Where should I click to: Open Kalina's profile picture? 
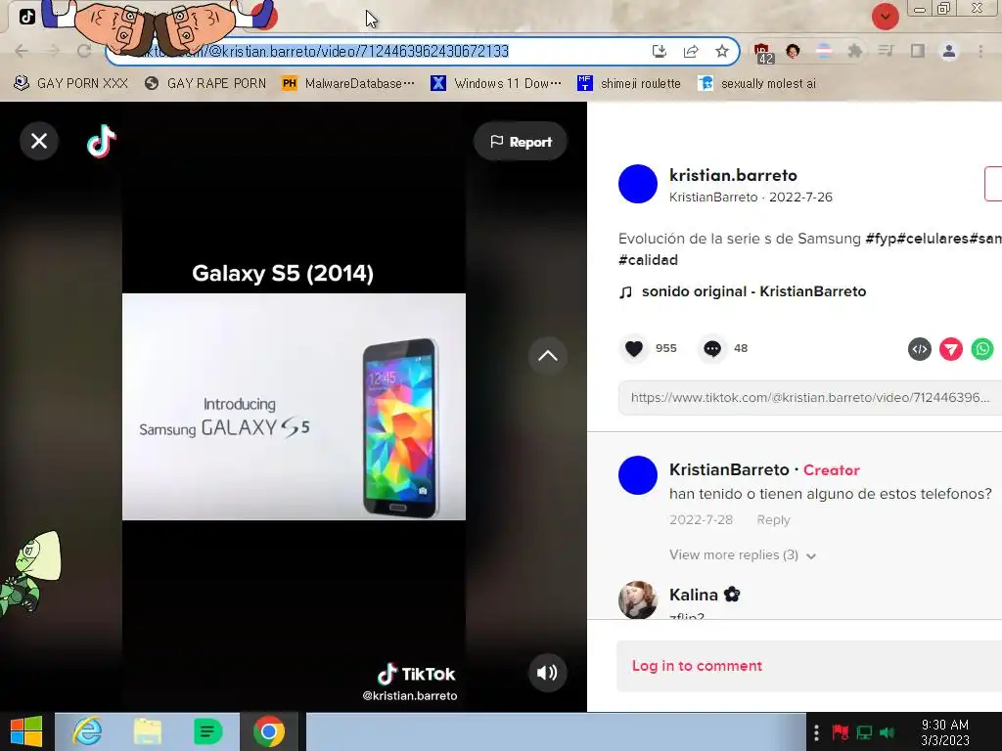(x=638, y=599)
